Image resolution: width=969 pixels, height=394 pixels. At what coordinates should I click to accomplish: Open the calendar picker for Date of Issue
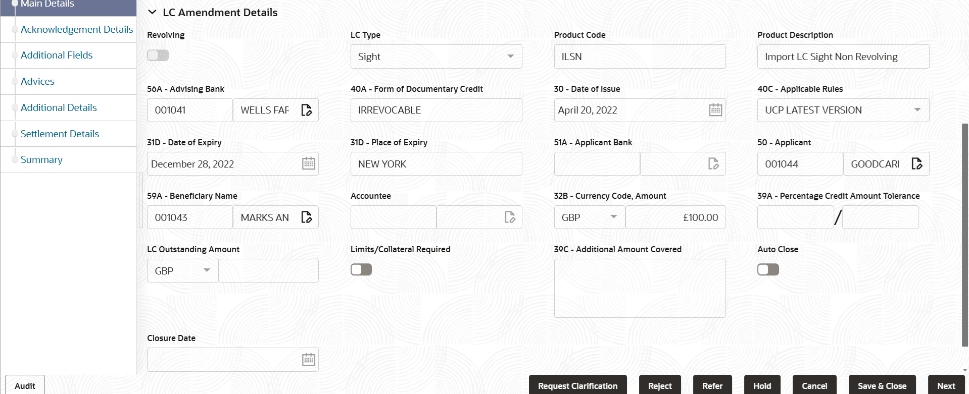715,109
